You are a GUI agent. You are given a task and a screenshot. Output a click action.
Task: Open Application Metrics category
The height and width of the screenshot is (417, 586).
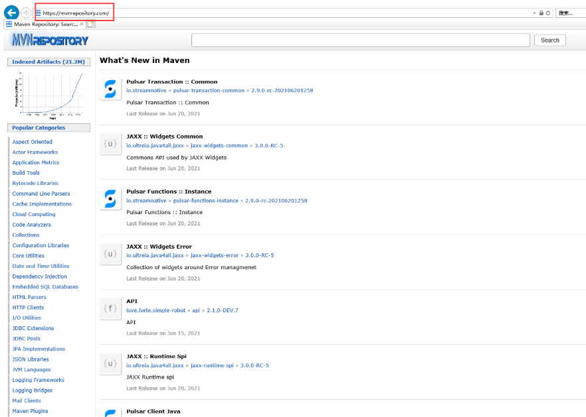pos(36,162)
